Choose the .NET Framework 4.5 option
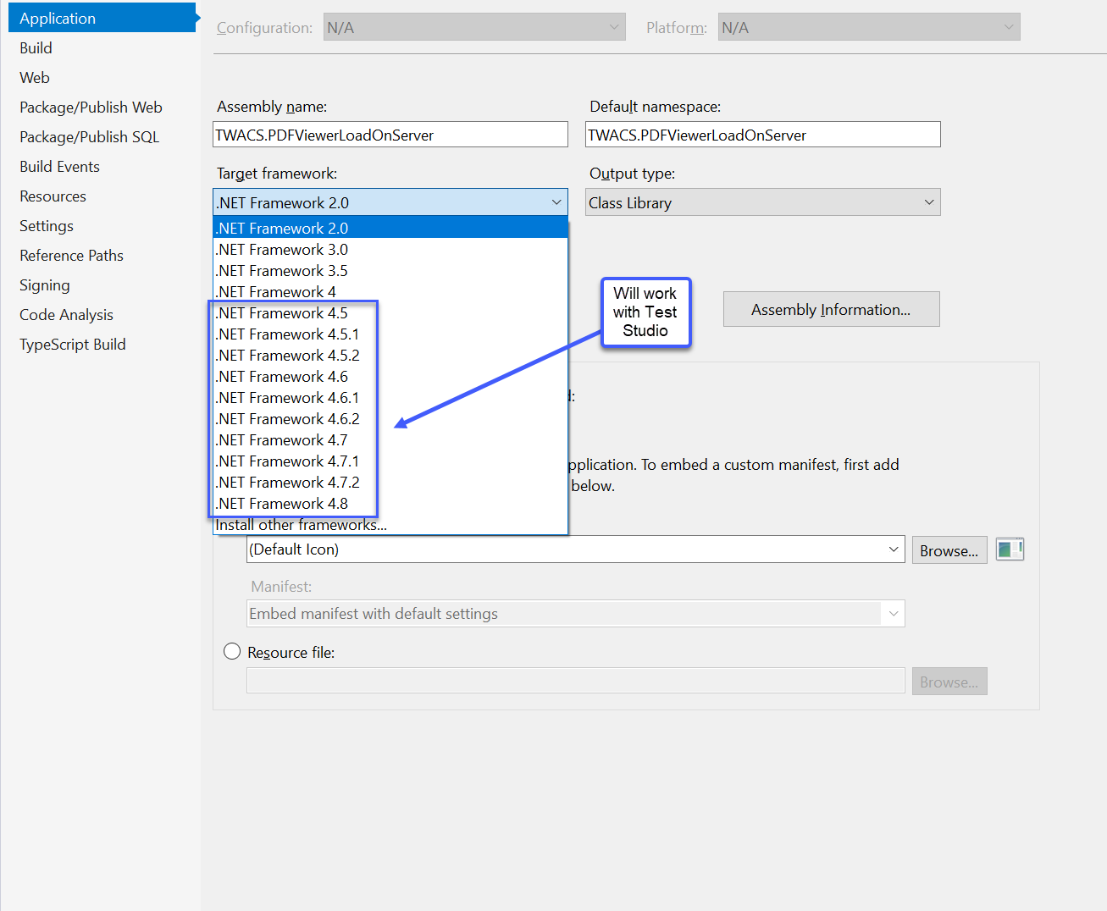 390,312
